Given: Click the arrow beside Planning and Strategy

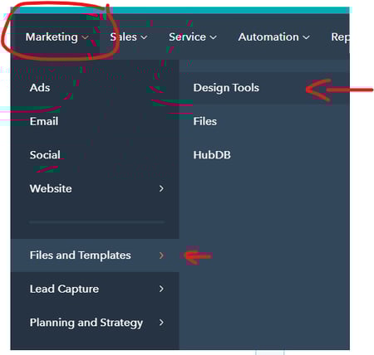Looking at the screenshot, I should [x=161, y=323].
